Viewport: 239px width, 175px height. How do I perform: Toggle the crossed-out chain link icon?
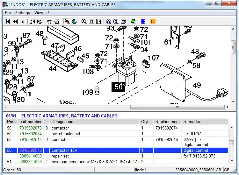pyautogui.click(x=67, y=22)
